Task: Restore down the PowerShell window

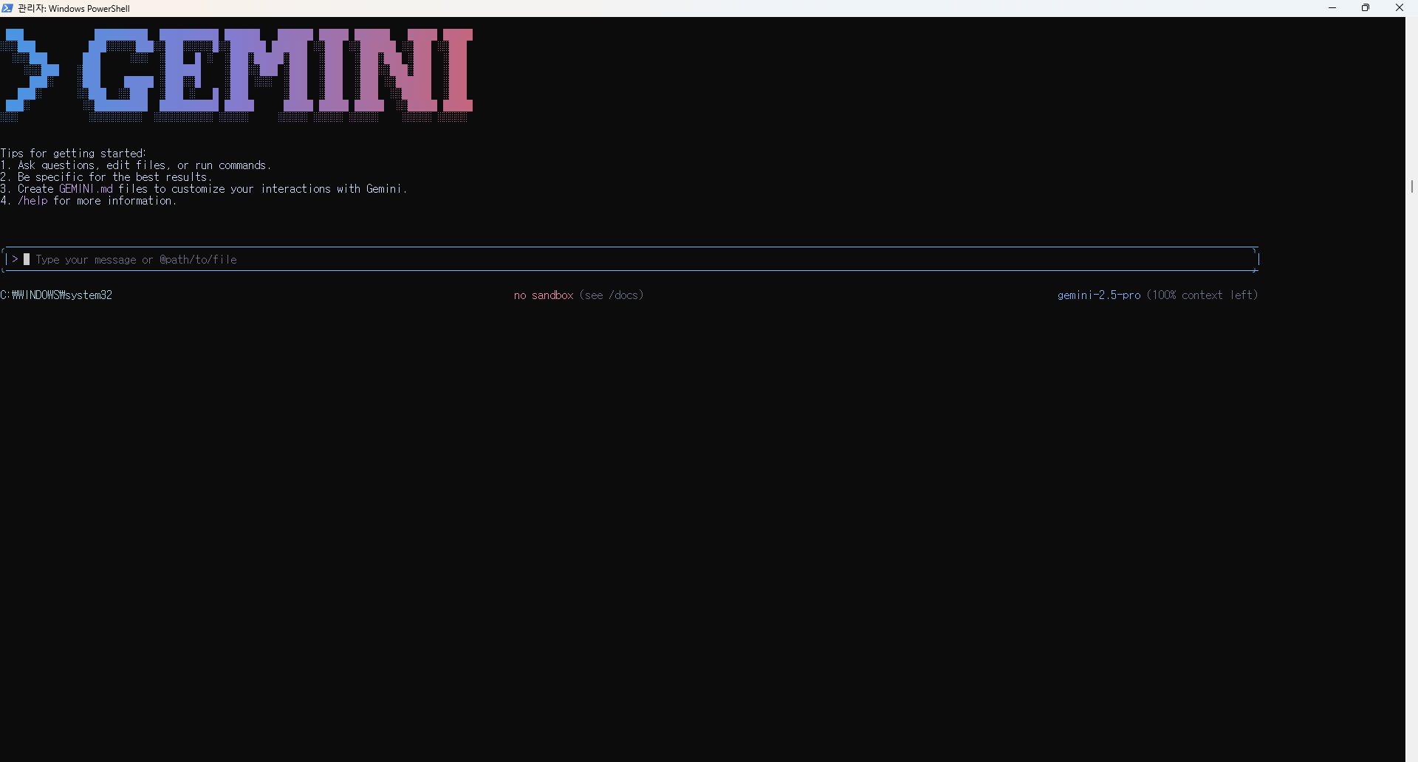Action: coord(1366,8)
